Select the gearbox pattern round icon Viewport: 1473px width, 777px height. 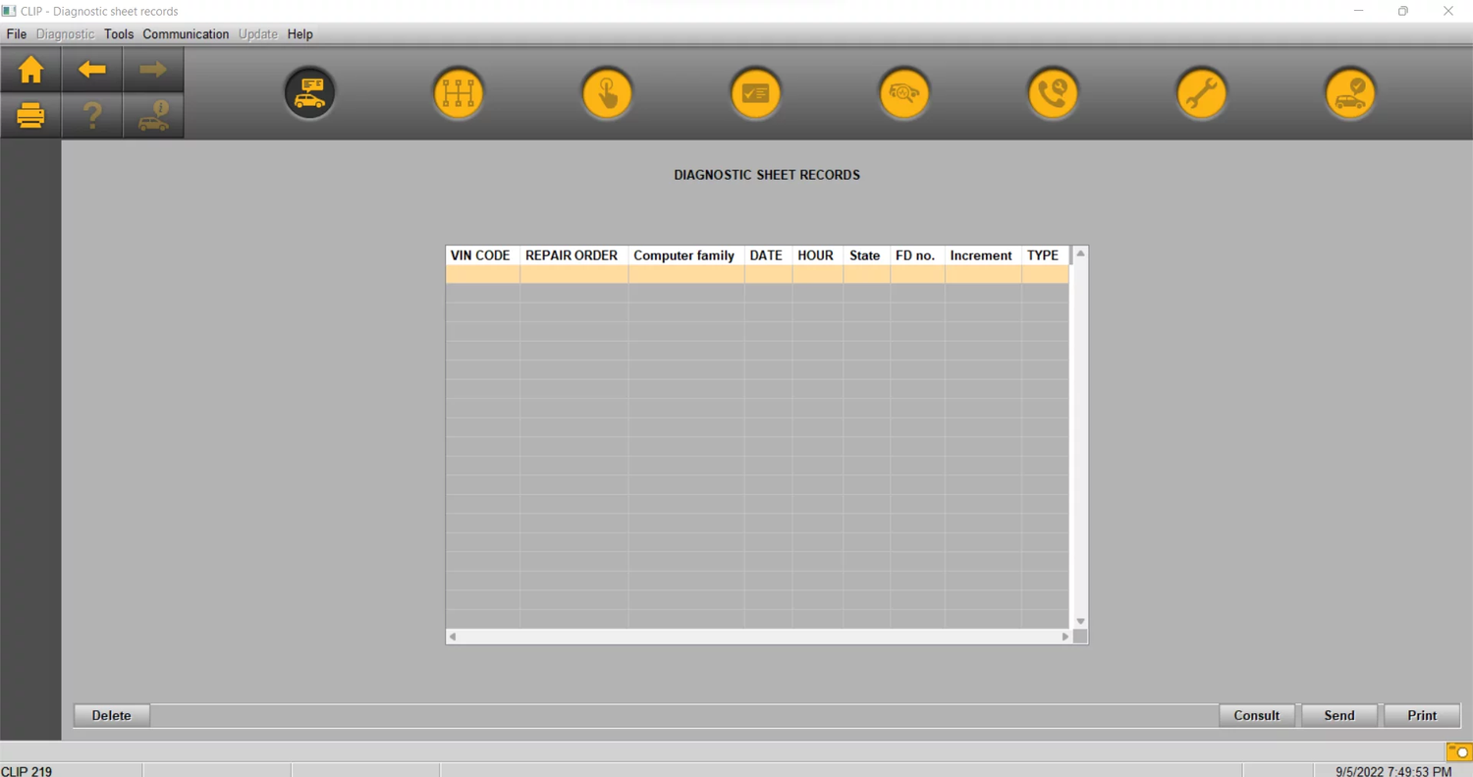pyautogui.click(x=459, y=93)
